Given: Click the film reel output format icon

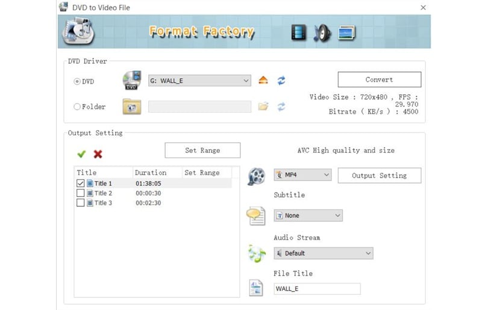Looking at the screenshot, I should click(257, 176).
